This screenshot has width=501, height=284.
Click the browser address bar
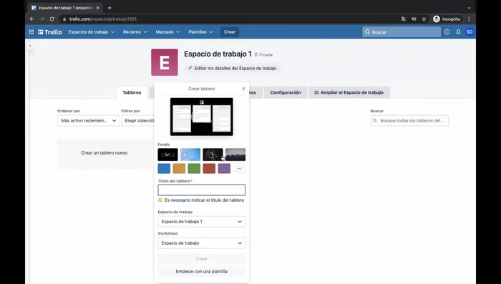[230, 19]
